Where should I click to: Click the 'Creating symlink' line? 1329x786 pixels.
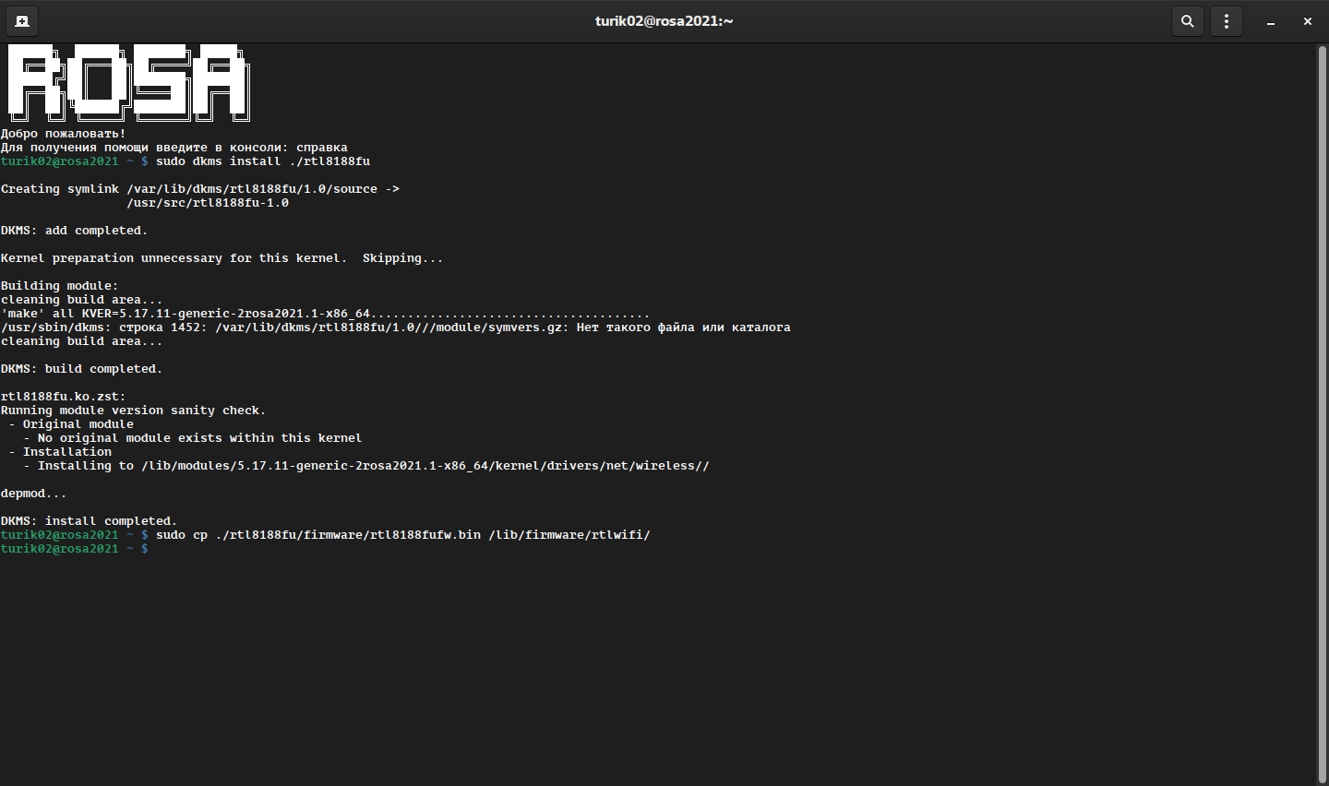pyautogui.click(x=200, y=189)
